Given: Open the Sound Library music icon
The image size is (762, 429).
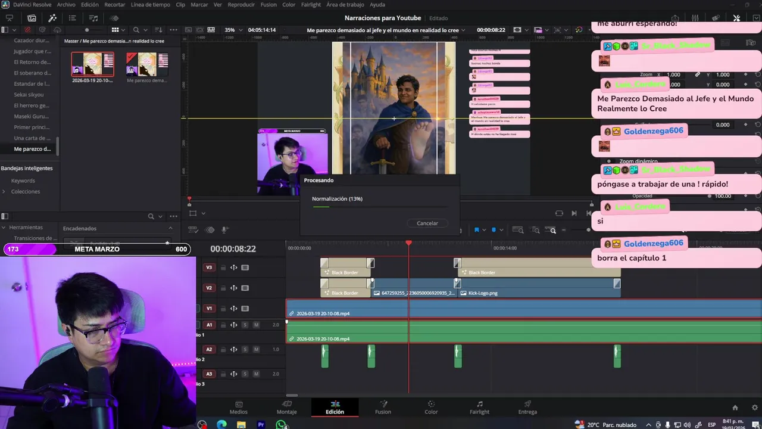Looking at the screenshot, I should [93, 18].
